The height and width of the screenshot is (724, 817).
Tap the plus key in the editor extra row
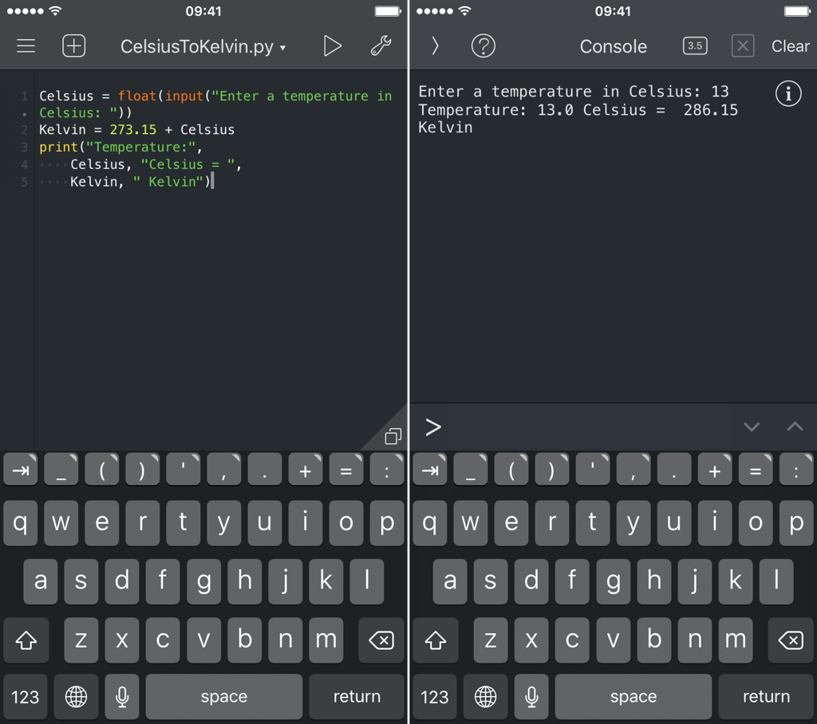coord(306,470)
